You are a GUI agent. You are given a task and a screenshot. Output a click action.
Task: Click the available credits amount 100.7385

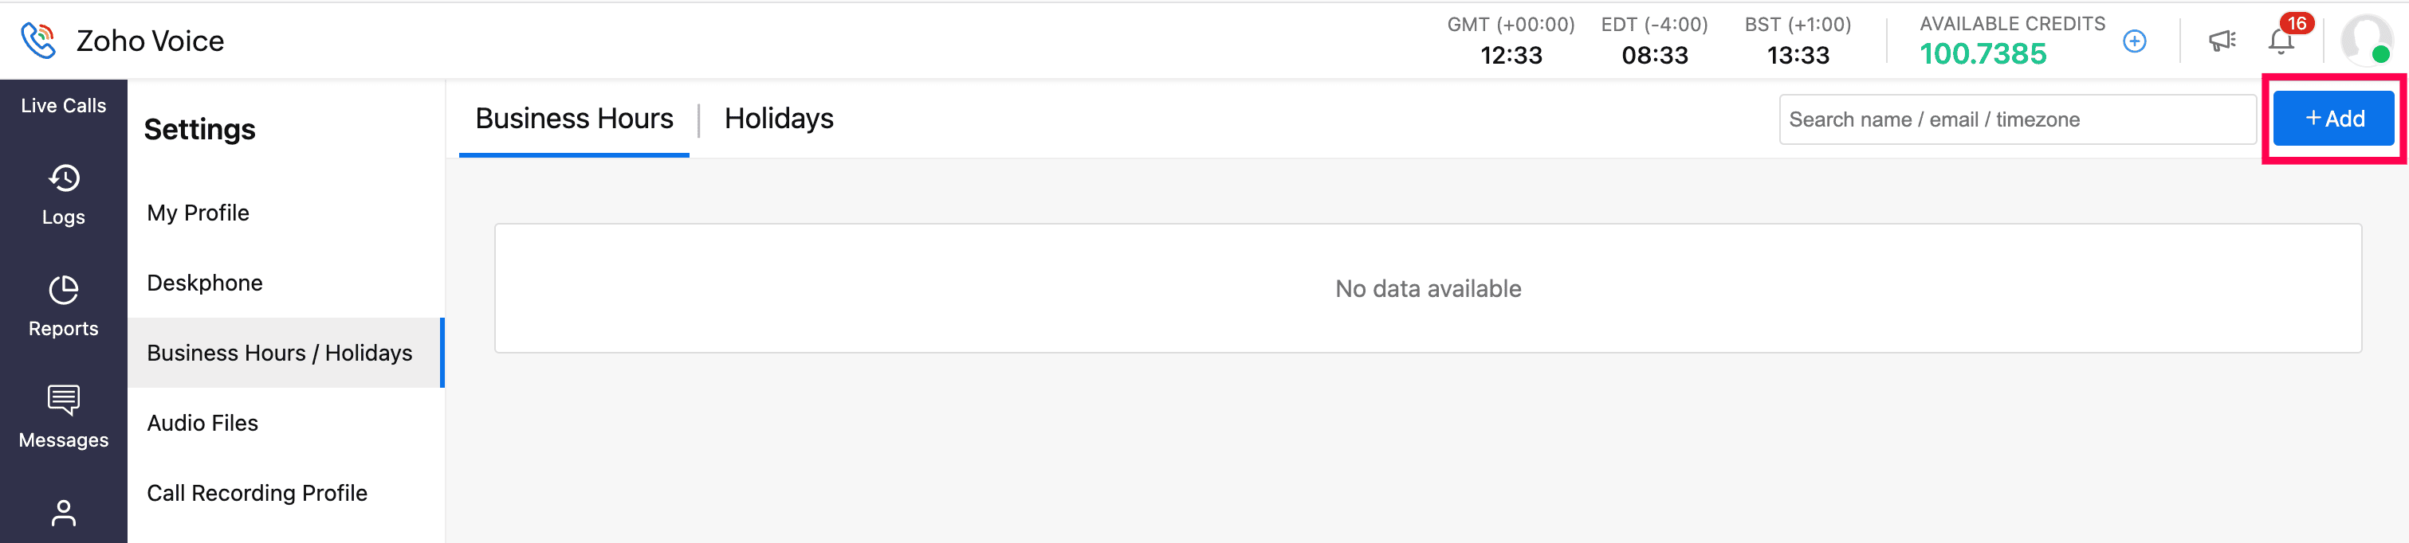1983,54
